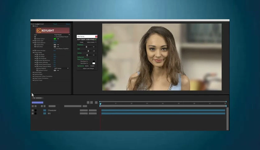Click the green Screen Colour swatch
This screenshot has height=150, width=260.
(55, 39)
